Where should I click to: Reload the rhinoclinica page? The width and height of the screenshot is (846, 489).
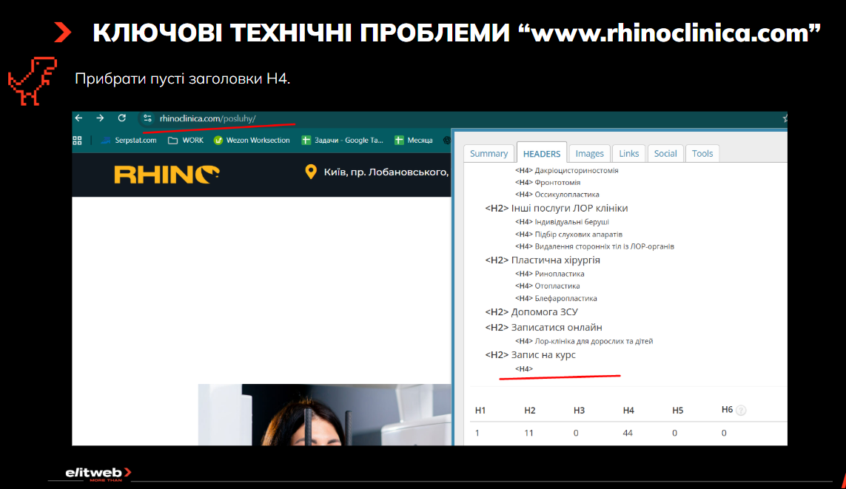click(x=122, y=118)
